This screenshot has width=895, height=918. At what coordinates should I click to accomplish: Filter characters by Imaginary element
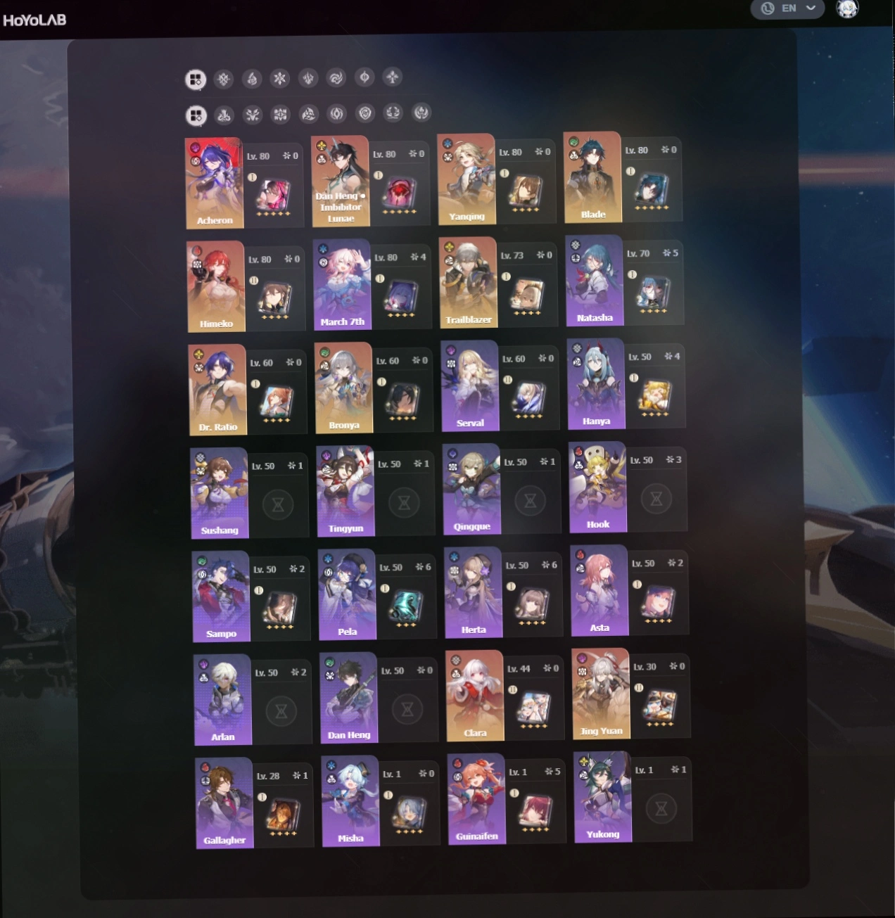coord(393,77)
